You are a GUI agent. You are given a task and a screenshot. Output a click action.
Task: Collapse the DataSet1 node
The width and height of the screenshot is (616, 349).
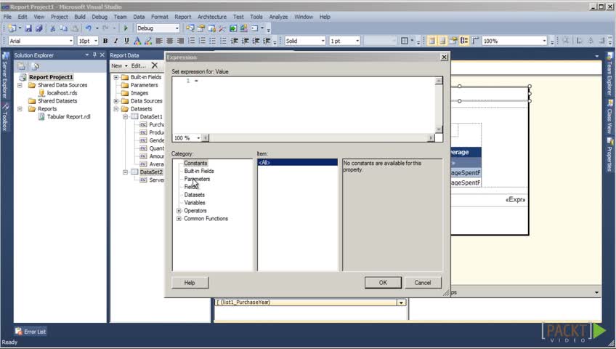(x=126, y=117)
